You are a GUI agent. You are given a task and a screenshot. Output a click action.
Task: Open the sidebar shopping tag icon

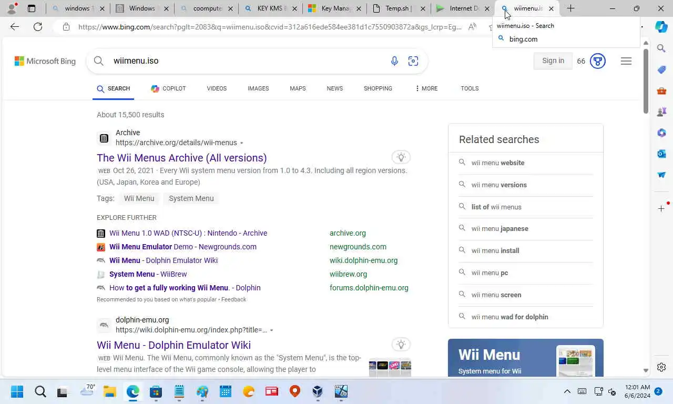point(661,69)
